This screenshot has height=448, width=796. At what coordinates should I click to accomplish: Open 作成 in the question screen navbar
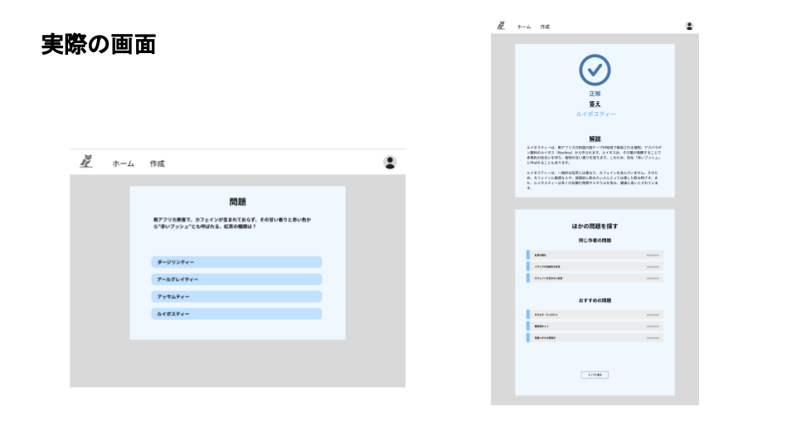157,163
